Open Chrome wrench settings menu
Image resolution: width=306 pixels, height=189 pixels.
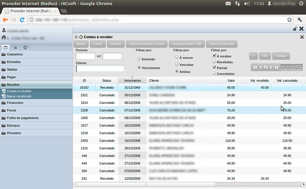299,20
